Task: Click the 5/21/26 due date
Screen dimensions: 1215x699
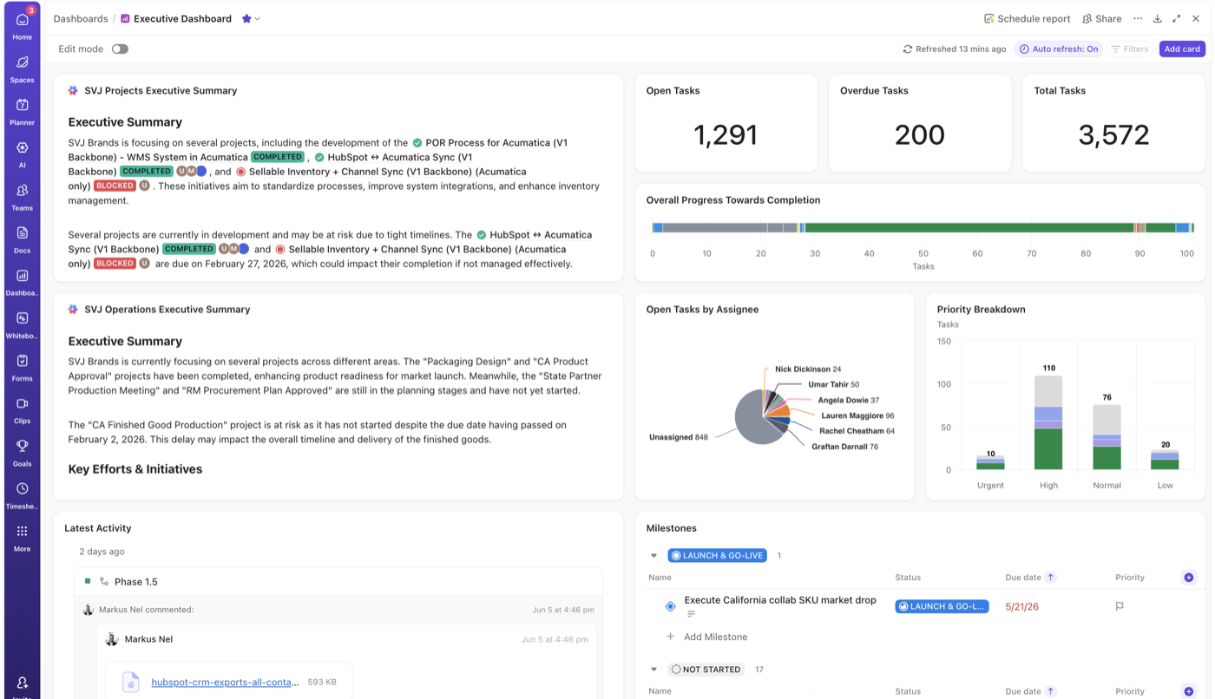Action: click(1022, 607)
